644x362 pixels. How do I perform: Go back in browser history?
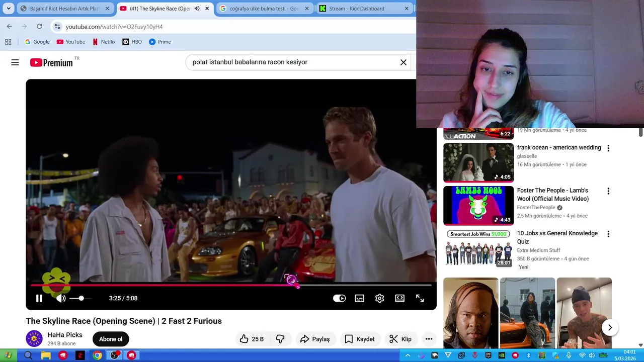click(9, 26)
